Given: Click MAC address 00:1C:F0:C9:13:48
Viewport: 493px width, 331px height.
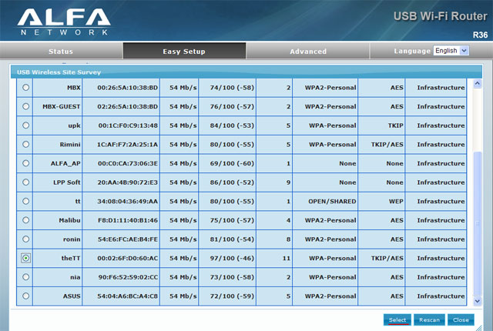Looking at the screenshot, I should (128, 125).
